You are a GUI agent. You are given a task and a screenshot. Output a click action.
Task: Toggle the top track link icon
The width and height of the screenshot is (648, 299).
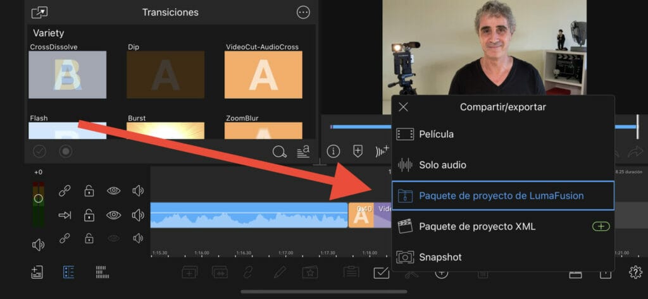click(65, 191)
